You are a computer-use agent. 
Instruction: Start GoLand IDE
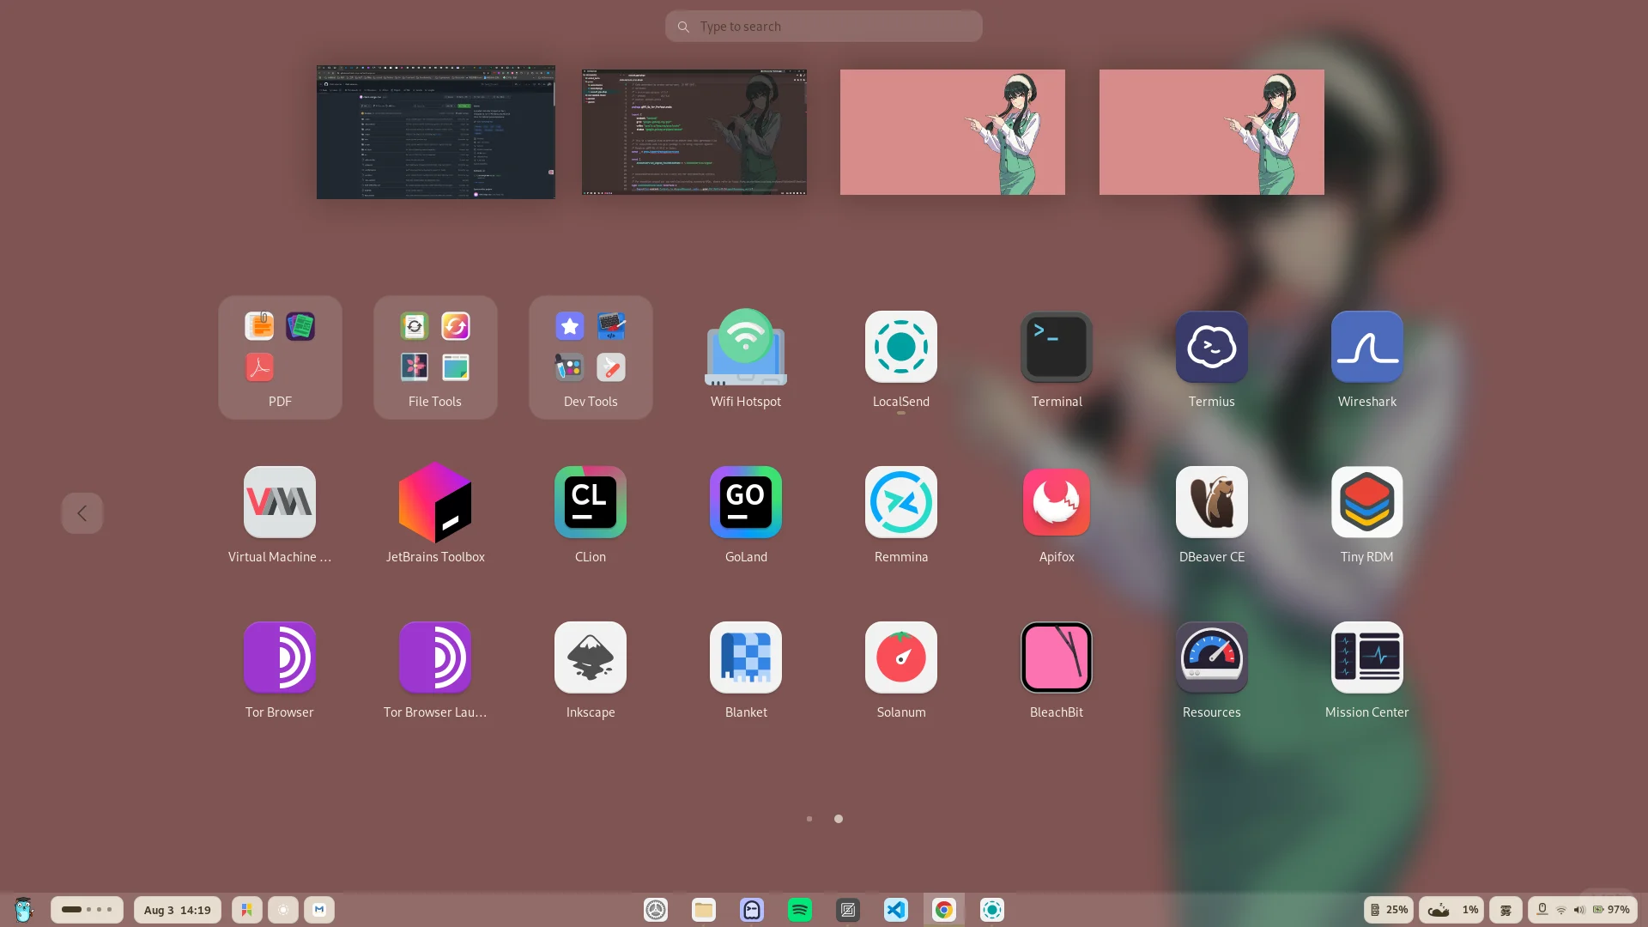(745, 502)
